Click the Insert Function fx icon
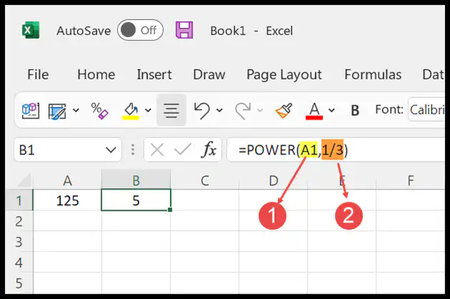 209,149
